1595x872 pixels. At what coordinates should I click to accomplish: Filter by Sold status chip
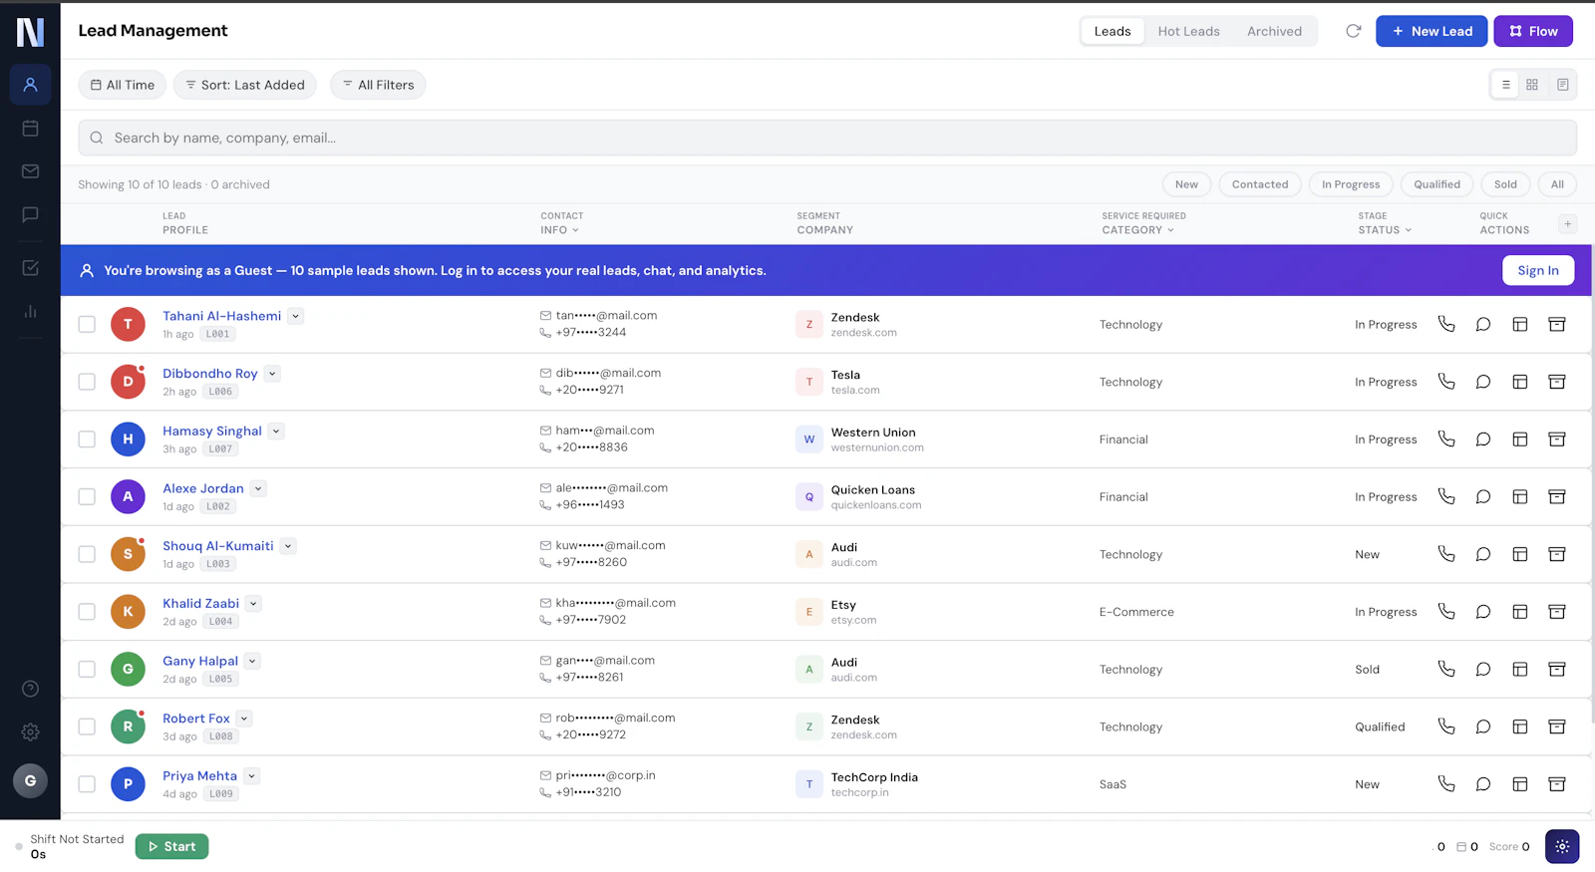click(1505, 184)
